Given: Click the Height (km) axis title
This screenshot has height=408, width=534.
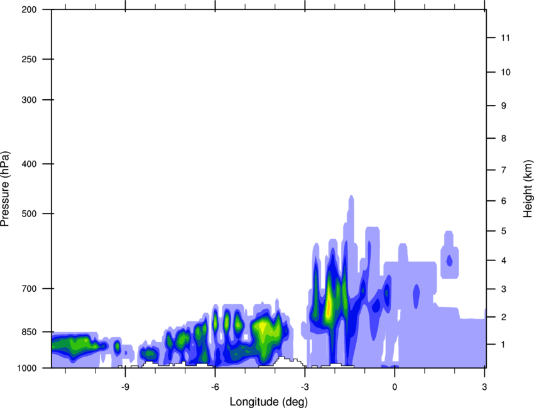Looking at the screenshot, I should (x=528, y=188).
